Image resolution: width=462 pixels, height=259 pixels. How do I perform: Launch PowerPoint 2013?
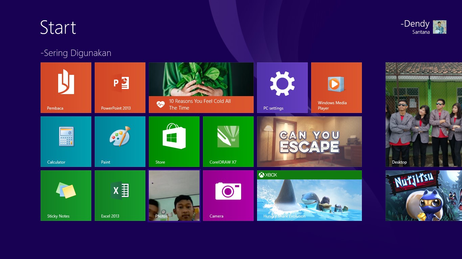[x=120, y=87]
